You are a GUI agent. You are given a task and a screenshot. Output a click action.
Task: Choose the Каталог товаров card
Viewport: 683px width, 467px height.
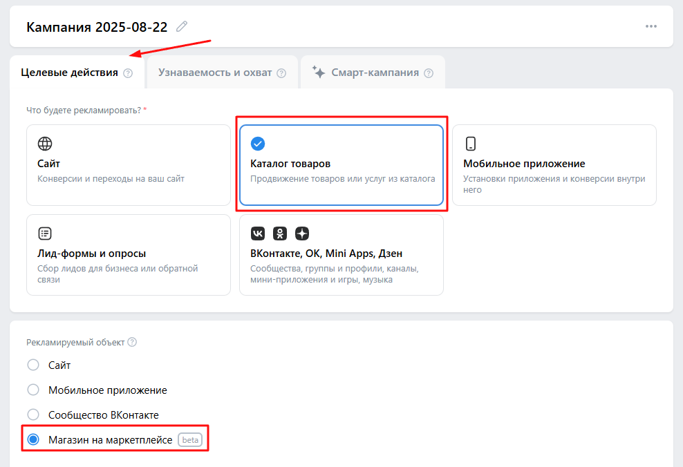[x=341, y=165]
